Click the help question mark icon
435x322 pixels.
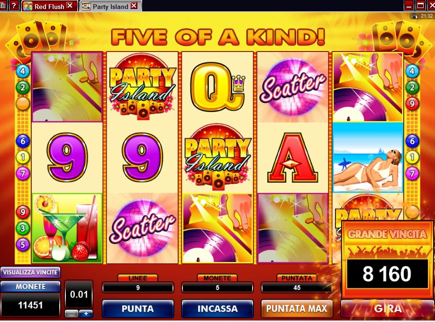(x=14, y=5)
